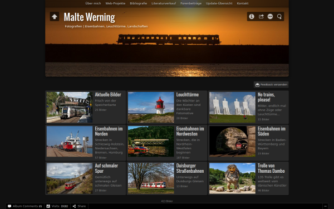This screenshot has height=209, width=334.
Task: Click the Aktuelle Bilder album title
Action: pos(108,95)
